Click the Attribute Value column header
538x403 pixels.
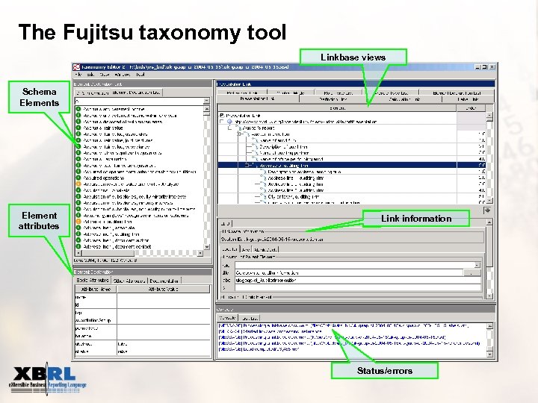pos(164,290)
